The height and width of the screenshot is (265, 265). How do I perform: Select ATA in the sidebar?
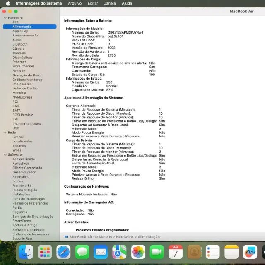[15, 22]
